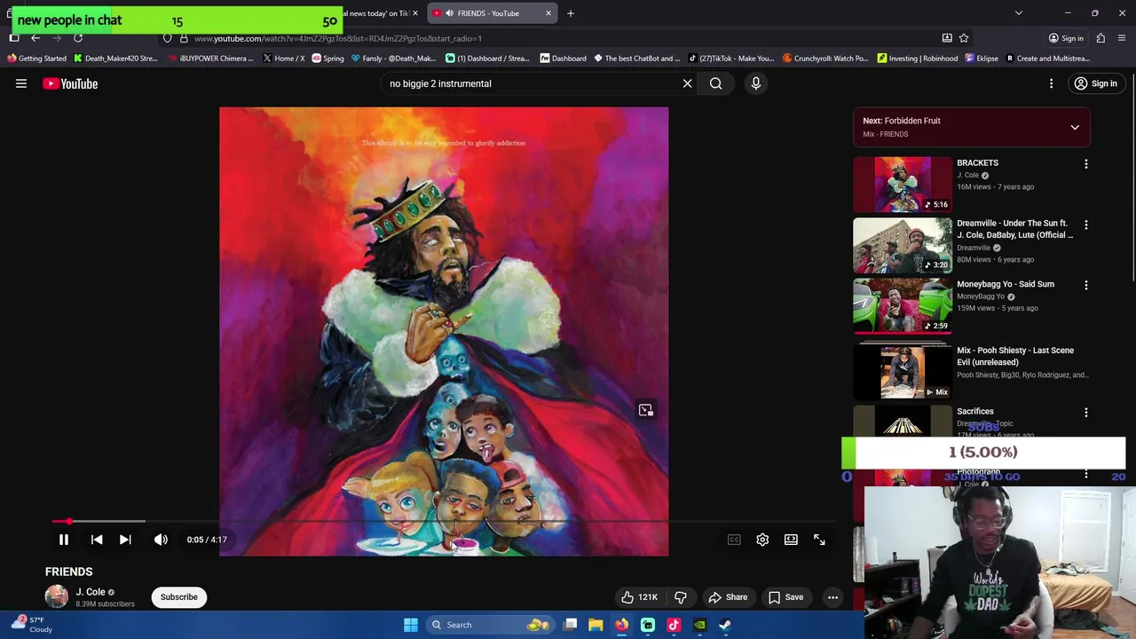List all tabs dropdown arrow
Viewport: 1136px width, 639px height.
click(x=1019, y=13)
